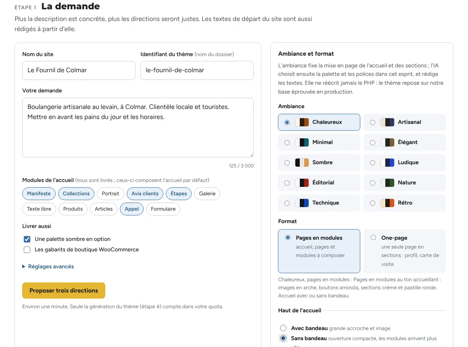Expand Réglages avancés section
The width and height of the screenshot is (468, 347).
point(48,266)
